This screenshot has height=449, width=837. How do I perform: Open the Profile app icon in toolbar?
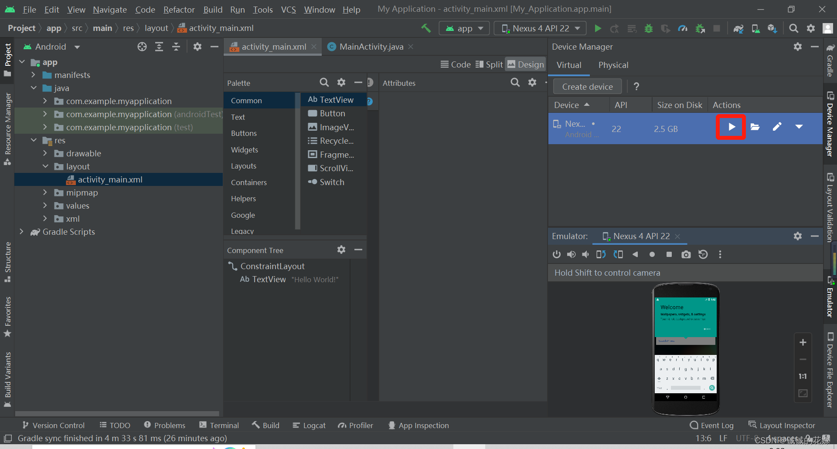click(x=683, y=28)
